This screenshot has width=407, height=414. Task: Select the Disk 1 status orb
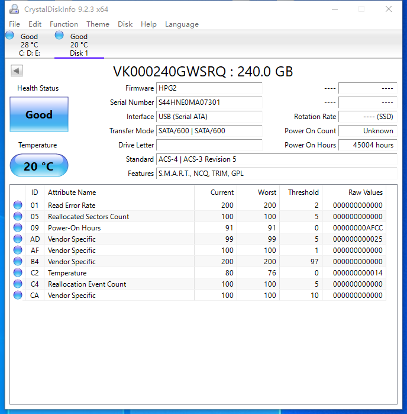[59, 35]
